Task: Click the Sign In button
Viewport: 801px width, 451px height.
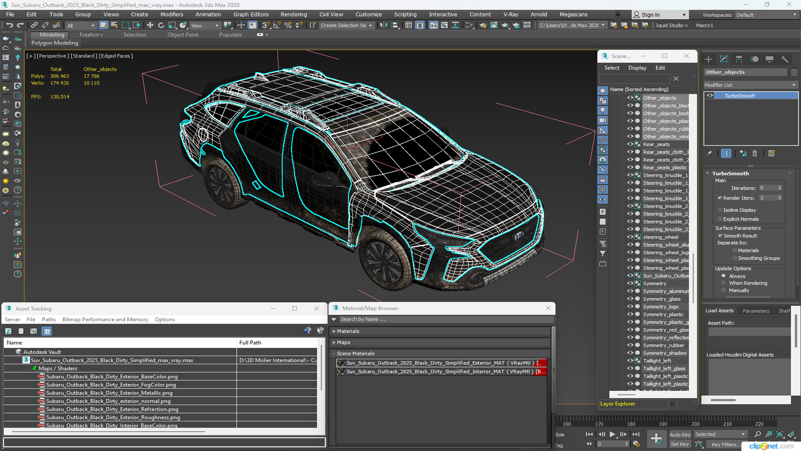Action: click(660, 15)
